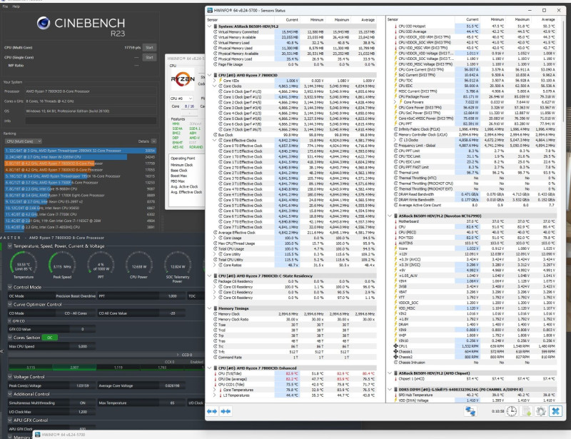
Task: Start the CPU (Single Core) benchmark
Action: [x=149, y=57]
